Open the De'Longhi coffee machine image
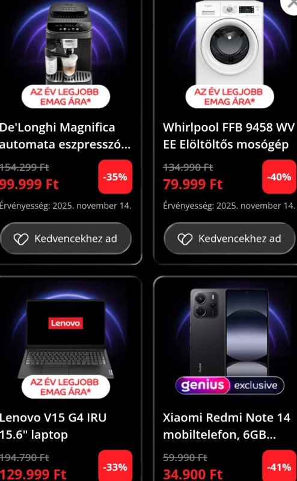Screen dimensions: 297x481 coord(68,43)
